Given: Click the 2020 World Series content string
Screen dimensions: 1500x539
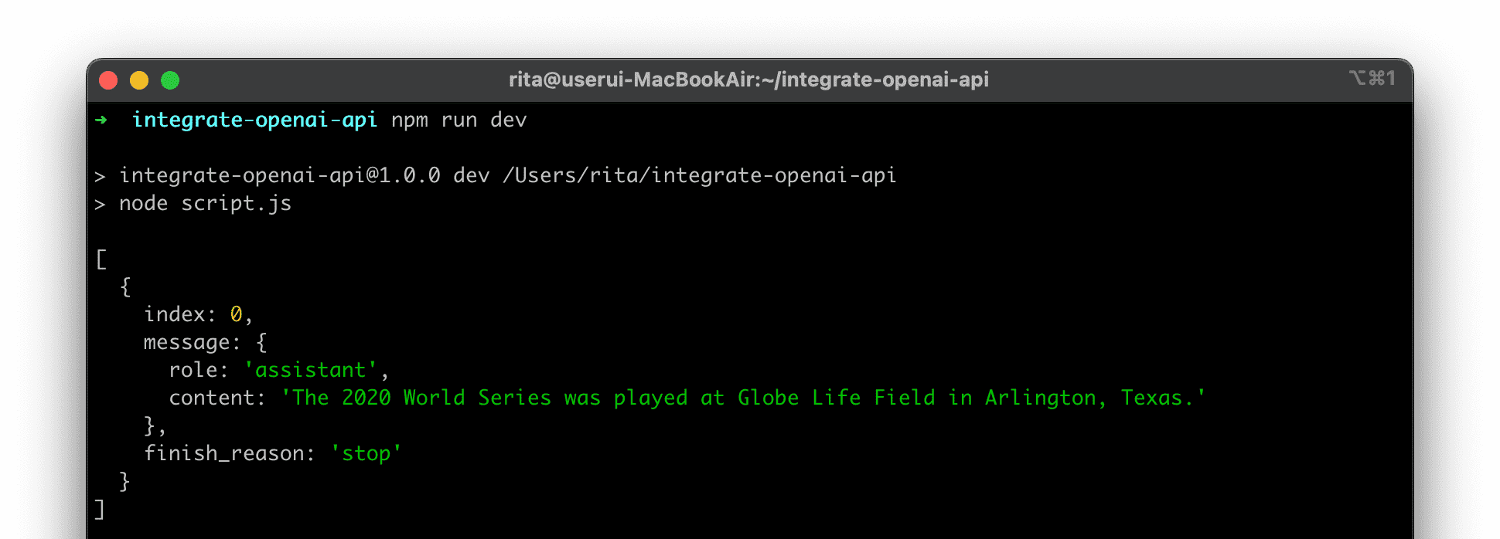Looking at the screenshot, I should point(742,398).
